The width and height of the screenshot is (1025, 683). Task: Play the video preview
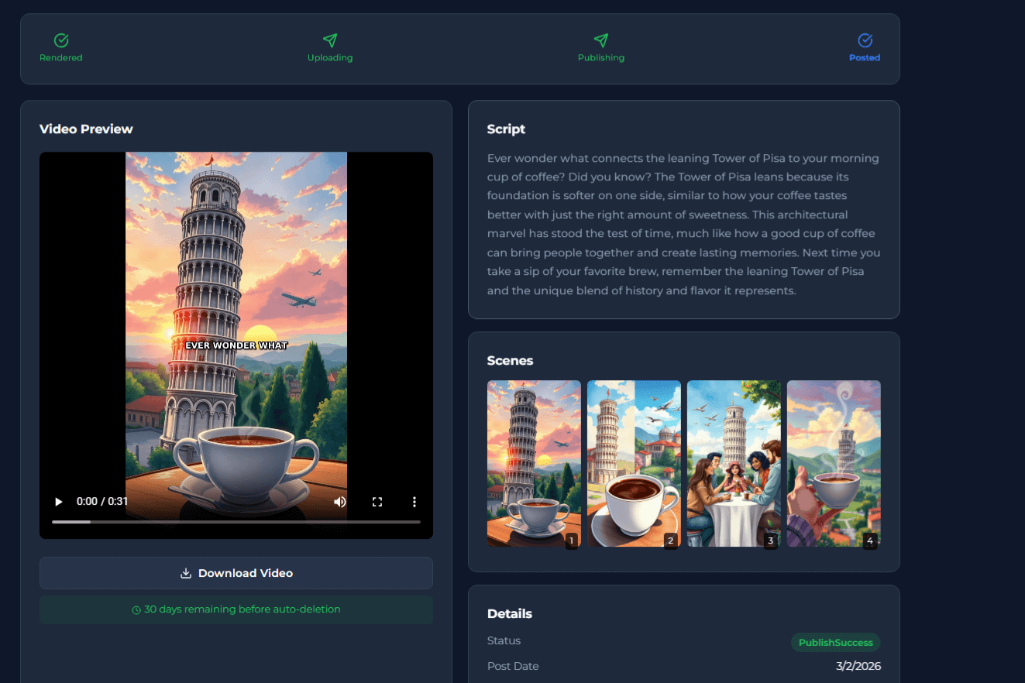pyautogui.click(x=58, y=502)
